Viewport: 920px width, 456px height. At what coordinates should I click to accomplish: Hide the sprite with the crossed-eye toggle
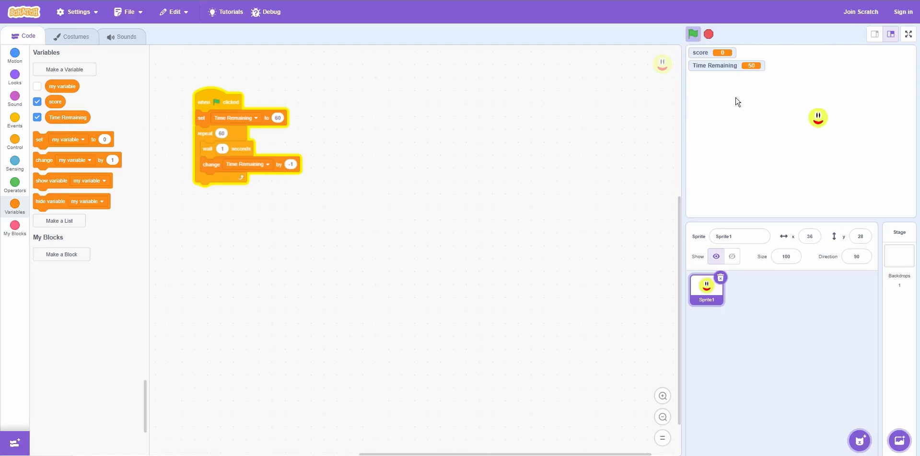tap(732, 257)
